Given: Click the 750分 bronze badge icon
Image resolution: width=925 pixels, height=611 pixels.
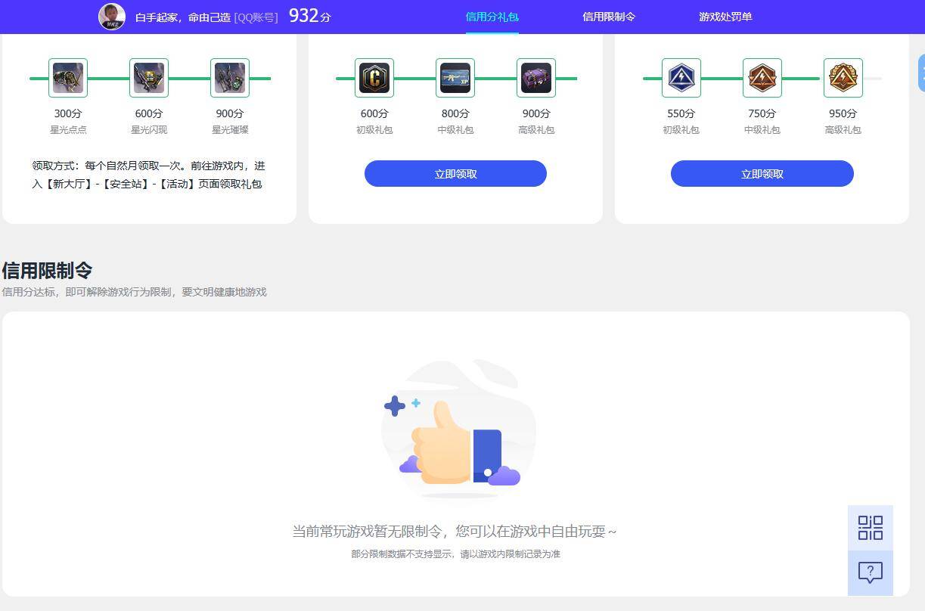Looking at the screenshot, I should point(762,78).
